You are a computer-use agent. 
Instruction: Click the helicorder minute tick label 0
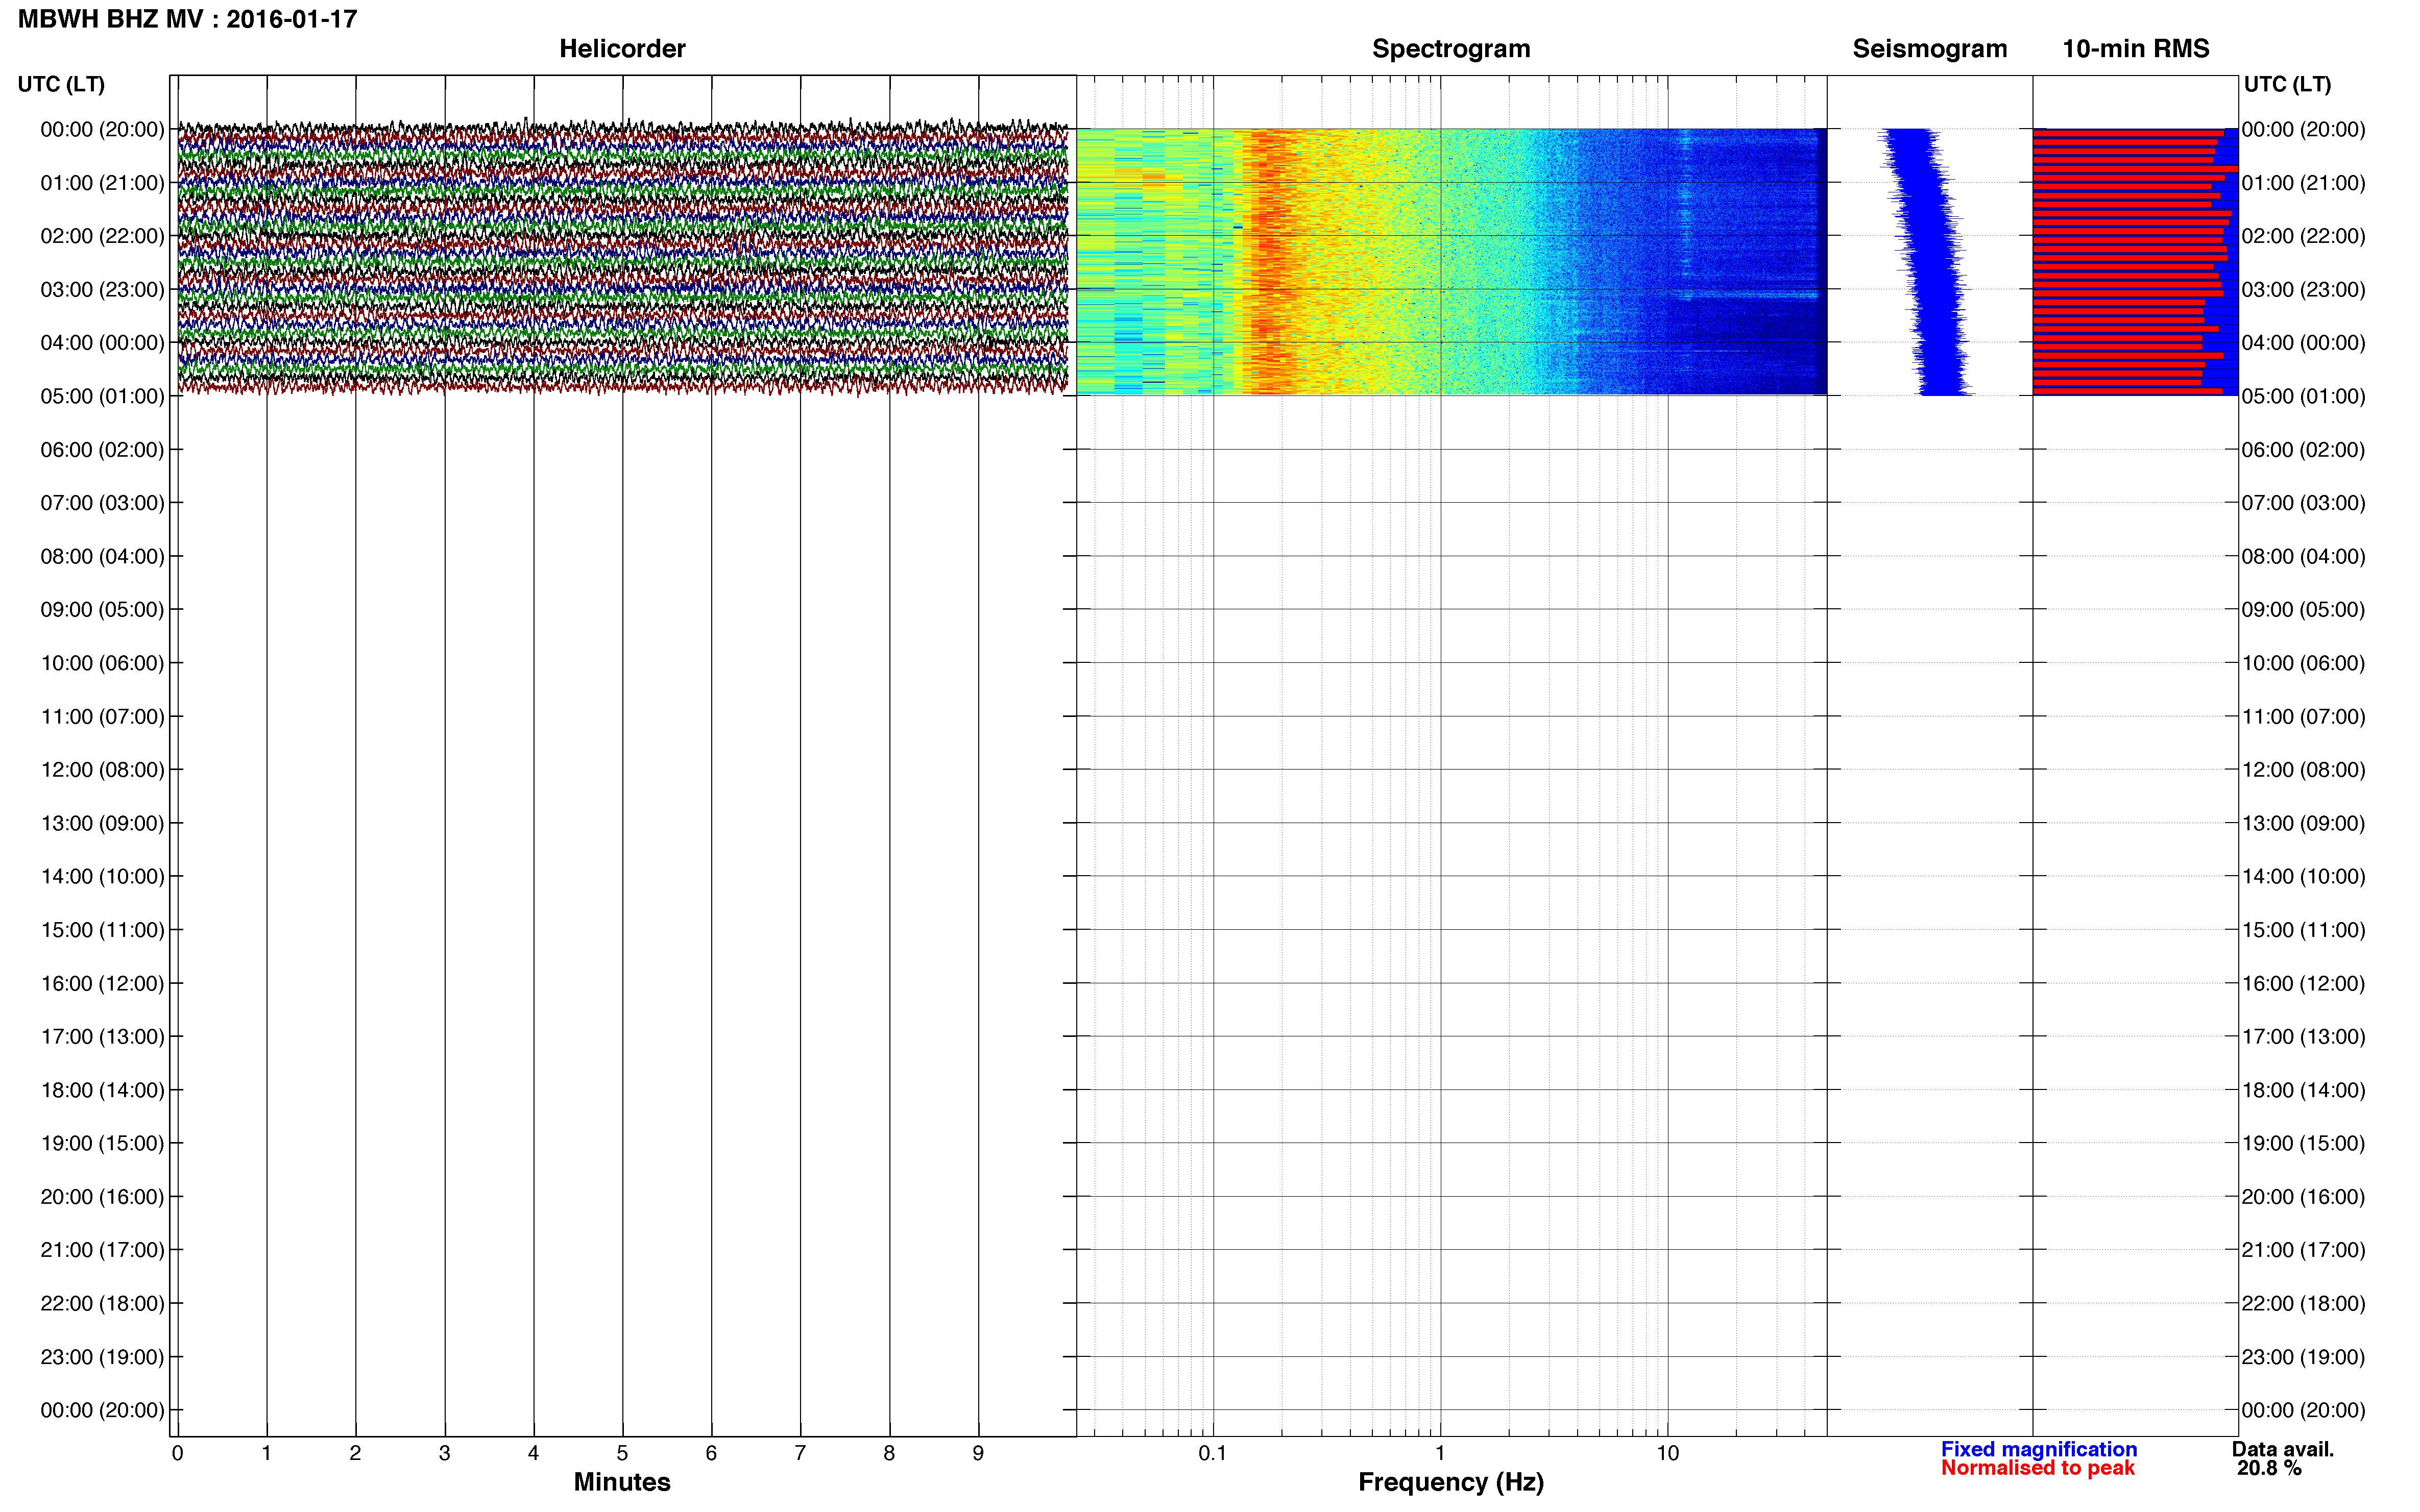point(177,1454)
